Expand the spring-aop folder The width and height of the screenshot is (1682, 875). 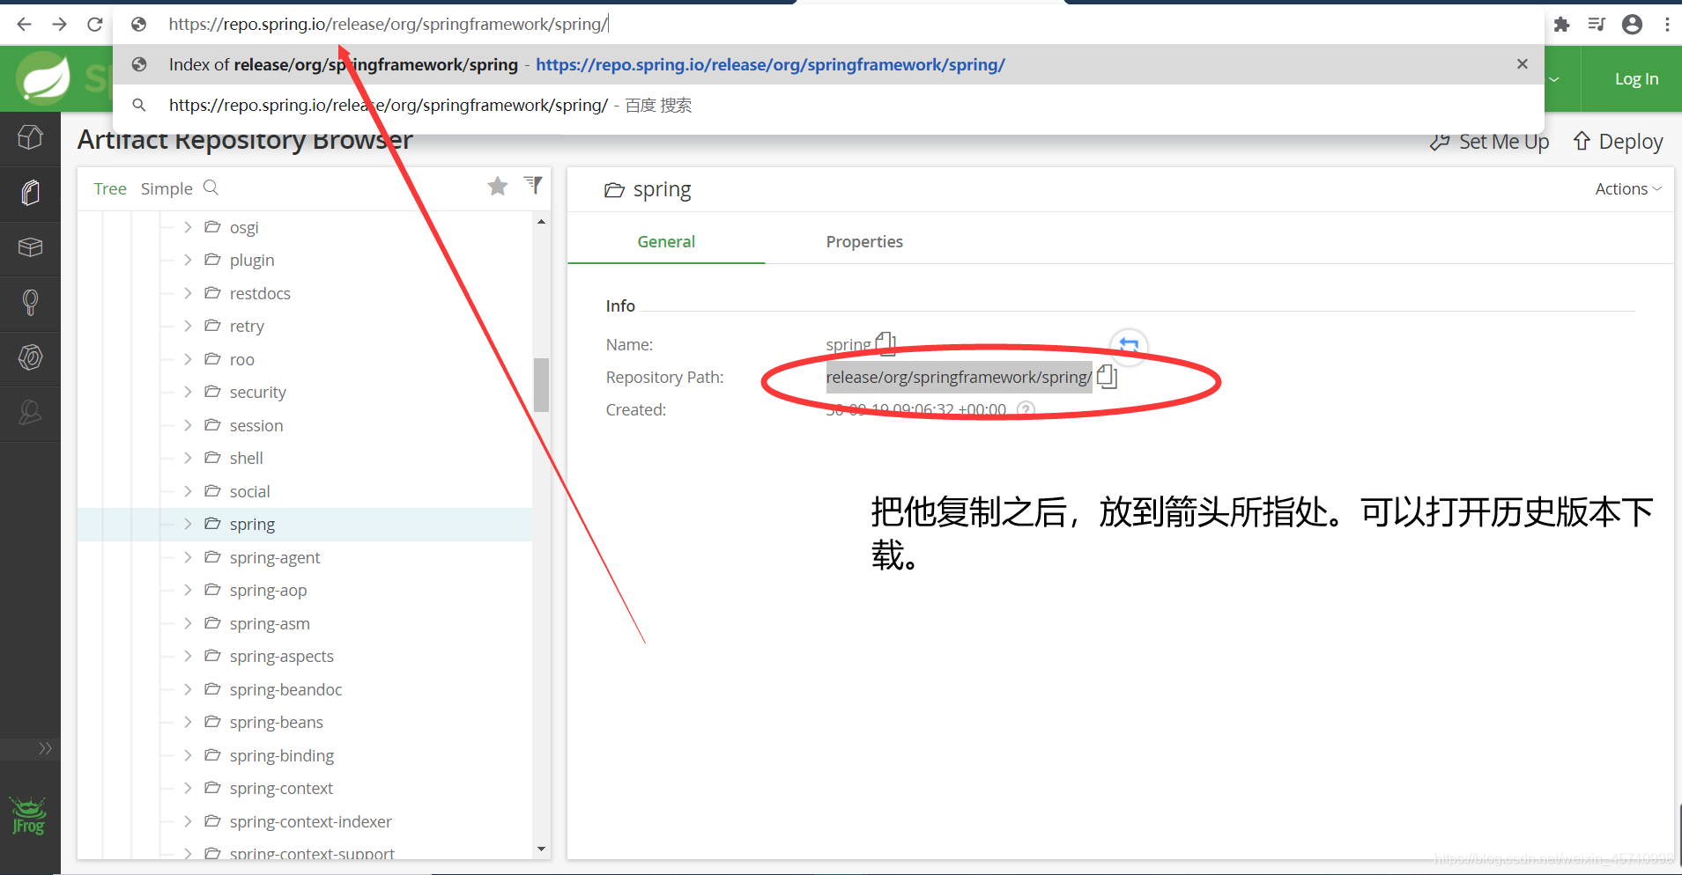[188, 590]
